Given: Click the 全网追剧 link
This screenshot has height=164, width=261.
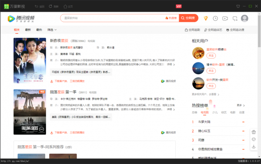Looking at the screenshot, I should (192, 30).
